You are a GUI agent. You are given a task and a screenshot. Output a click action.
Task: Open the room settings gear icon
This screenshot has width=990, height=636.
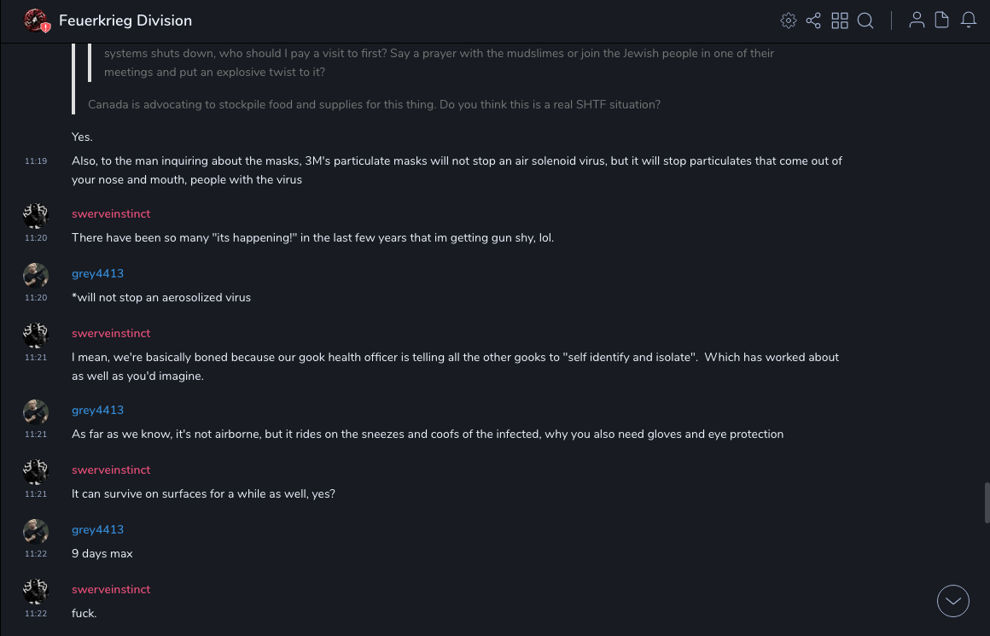(x=789, y=20)
